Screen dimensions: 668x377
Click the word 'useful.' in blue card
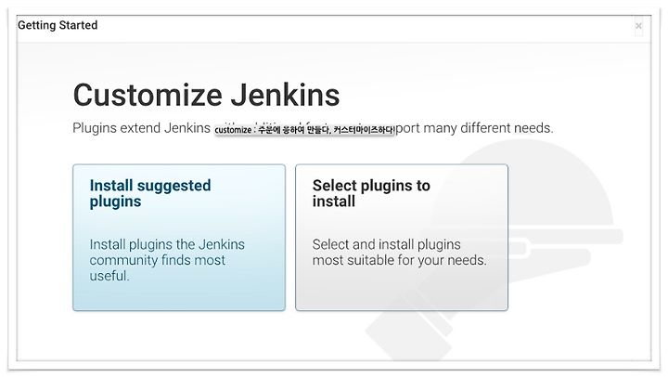tap(109, 276)
